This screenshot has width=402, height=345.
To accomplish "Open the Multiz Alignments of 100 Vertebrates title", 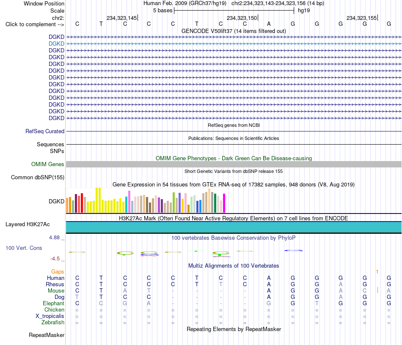I will pyautogui.click(x=234, y=266).
